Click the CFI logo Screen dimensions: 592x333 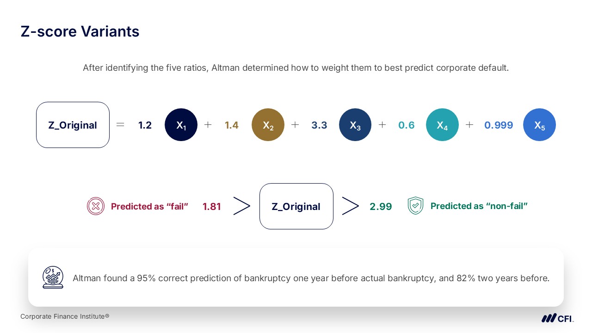[x=557, y=318]
